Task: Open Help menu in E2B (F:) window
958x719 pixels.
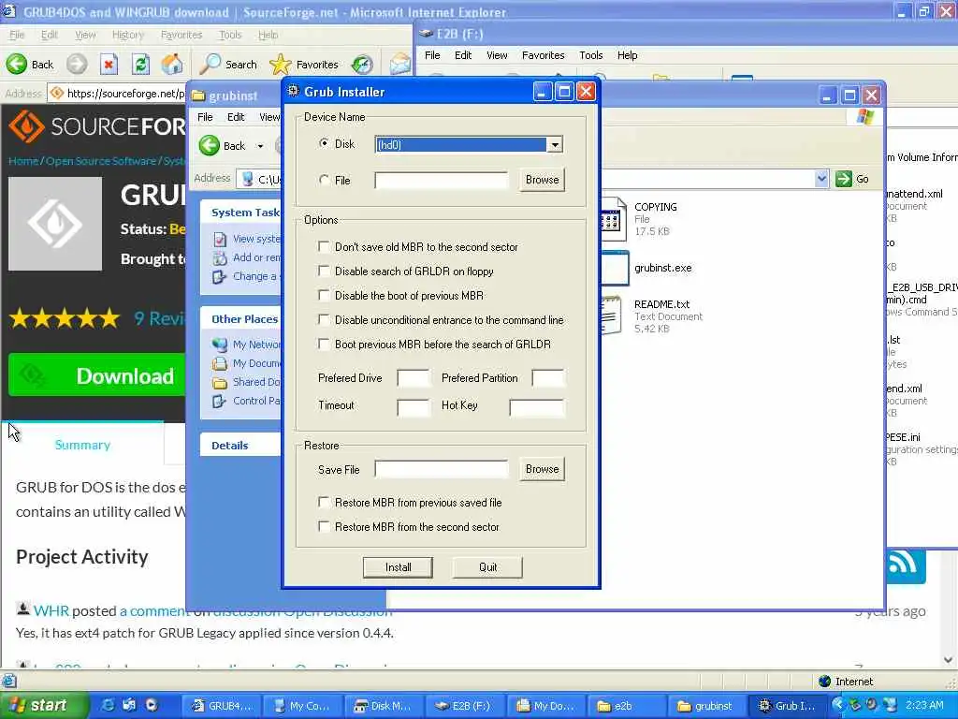Action: pos(627,55)
